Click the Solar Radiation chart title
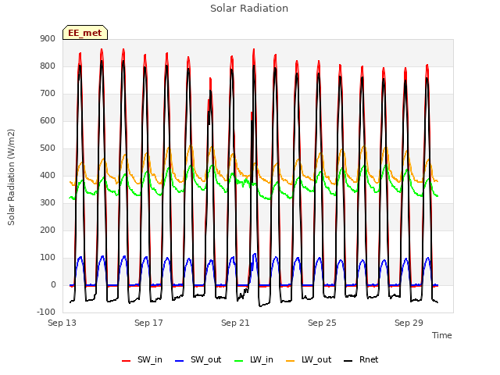The width and height of the screenshot is (500, 375). tap(249, 9)
